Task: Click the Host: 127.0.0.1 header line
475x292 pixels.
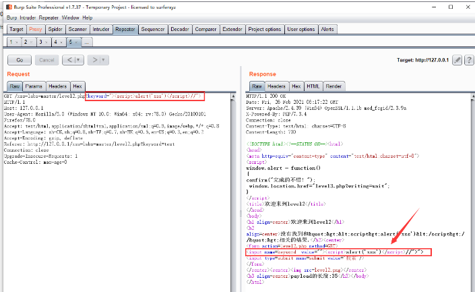Action: click(24, 108)
